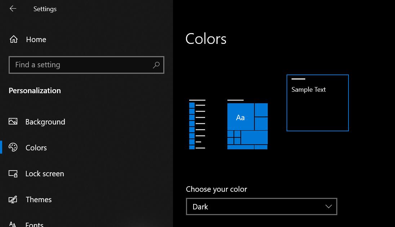Click the chevron next to Dark

[x=328, y=206]
